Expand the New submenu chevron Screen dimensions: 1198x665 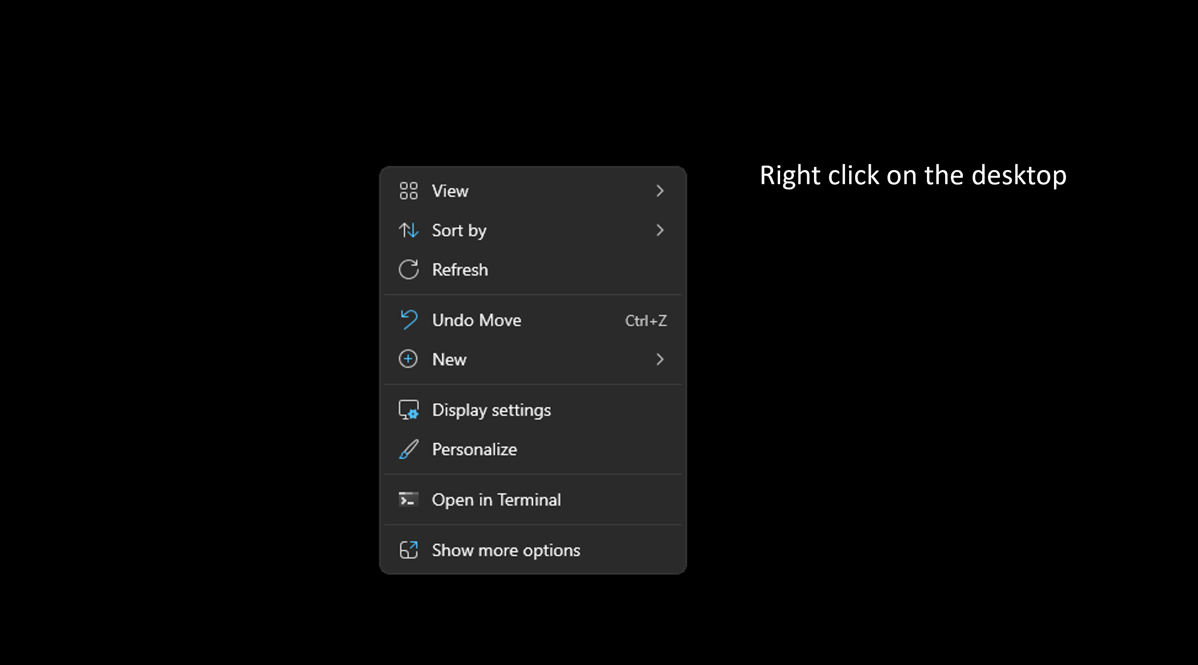tap(660, 359)
